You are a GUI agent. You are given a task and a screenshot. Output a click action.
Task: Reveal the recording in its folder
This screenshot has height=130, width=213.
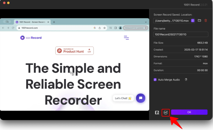(x=199, y=20)
